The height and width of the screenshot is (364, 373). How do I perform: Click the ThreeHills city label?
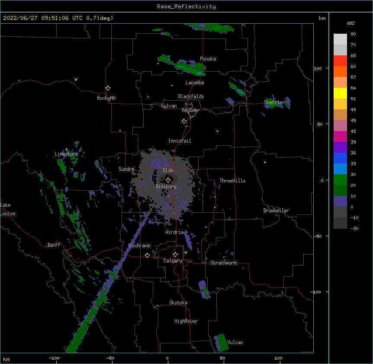pyautogui.click(x=232, y=181)
